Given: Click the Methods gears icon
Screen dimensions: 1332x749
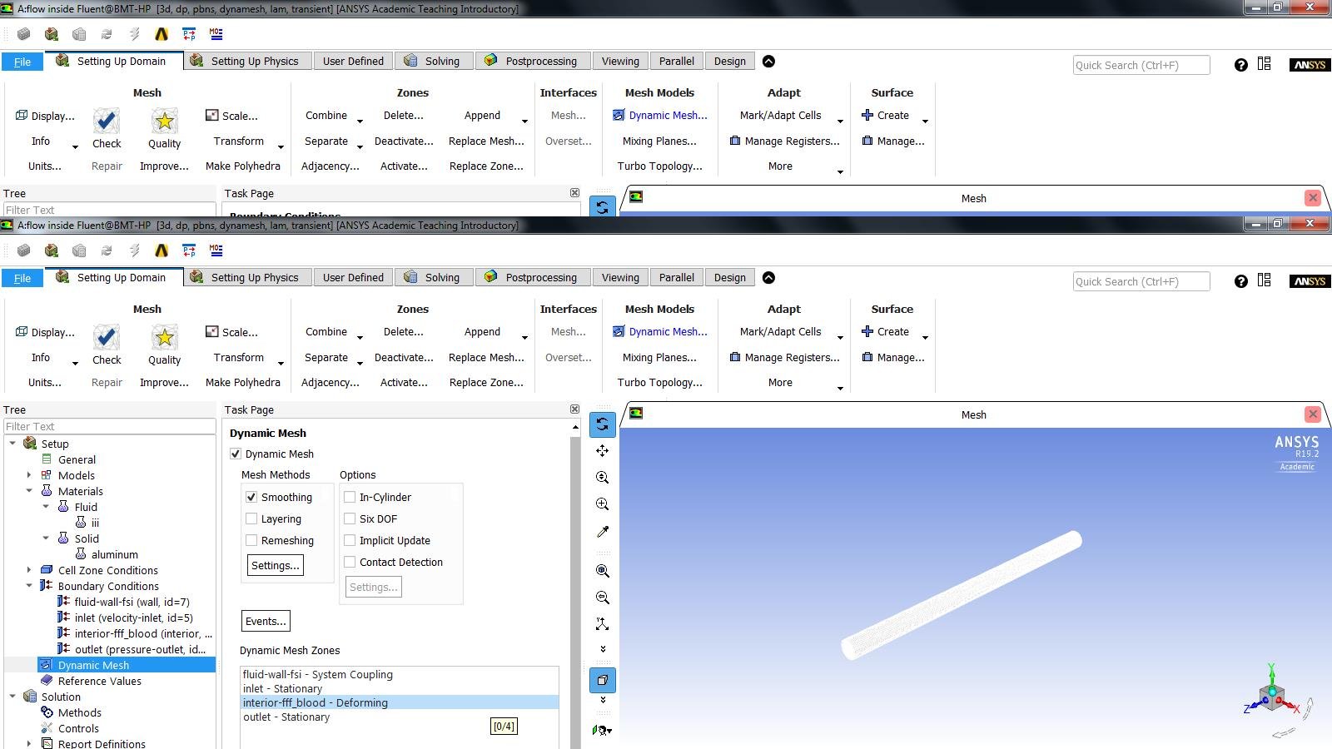Looking at the screenshot, I should (47, 712).
